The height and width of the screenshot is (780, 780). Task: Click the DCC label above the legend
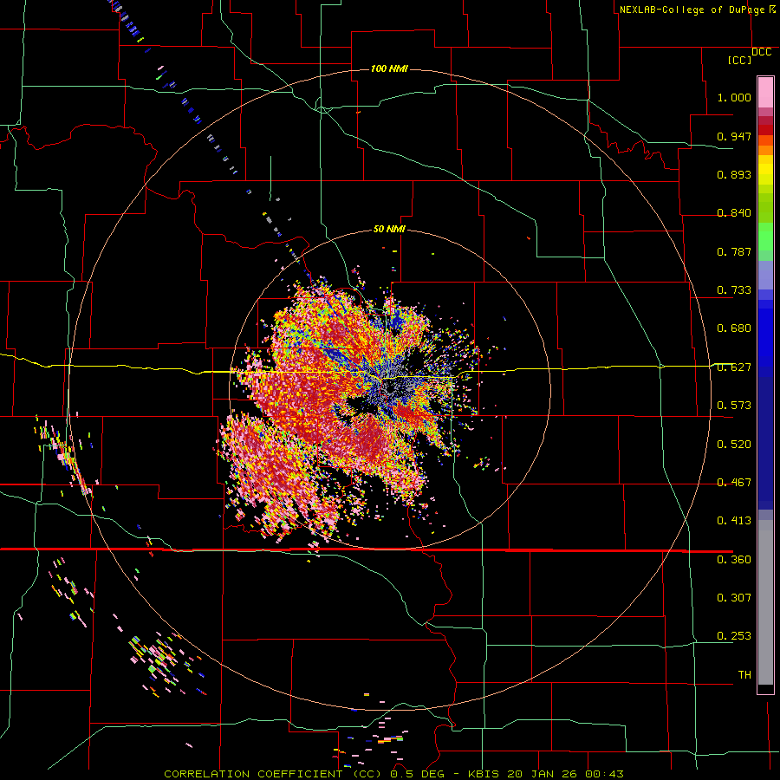coord(762,52)
